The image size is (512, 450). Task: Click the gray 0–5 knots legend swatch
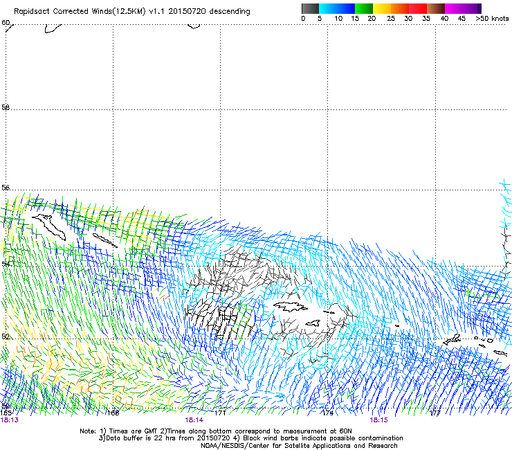point(310,8)
